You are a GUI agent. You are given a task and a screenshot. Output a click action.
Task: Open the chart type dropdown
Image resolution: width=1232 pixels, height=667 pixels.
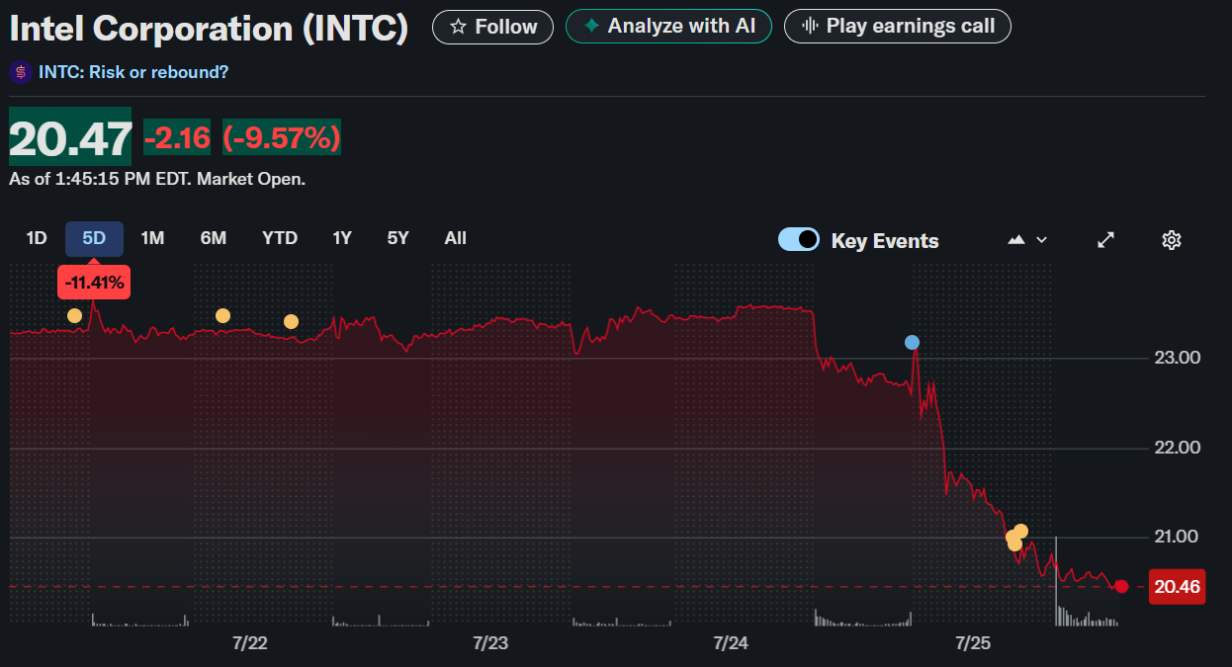click(1027, 240)
